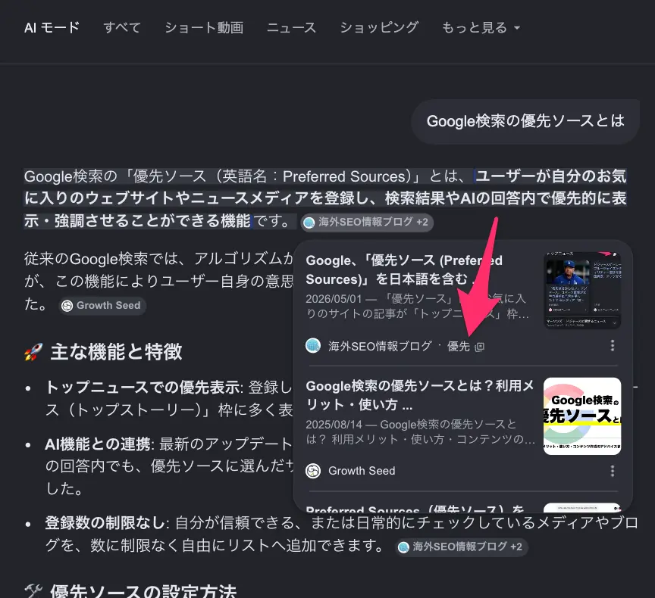The image size is (655, 598).
Task: Click the 2025/08/14 snippet text in second card
Action: coord(420,432)
